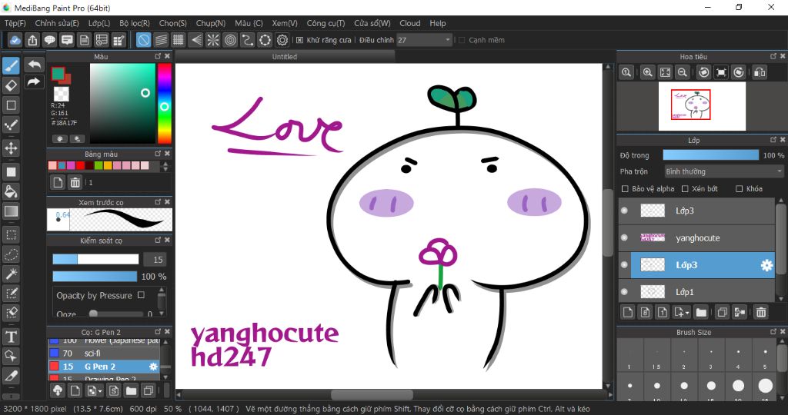
Task: Enable parallel lines snap guide
Action: pyautogui.click(x=161, y=40)
